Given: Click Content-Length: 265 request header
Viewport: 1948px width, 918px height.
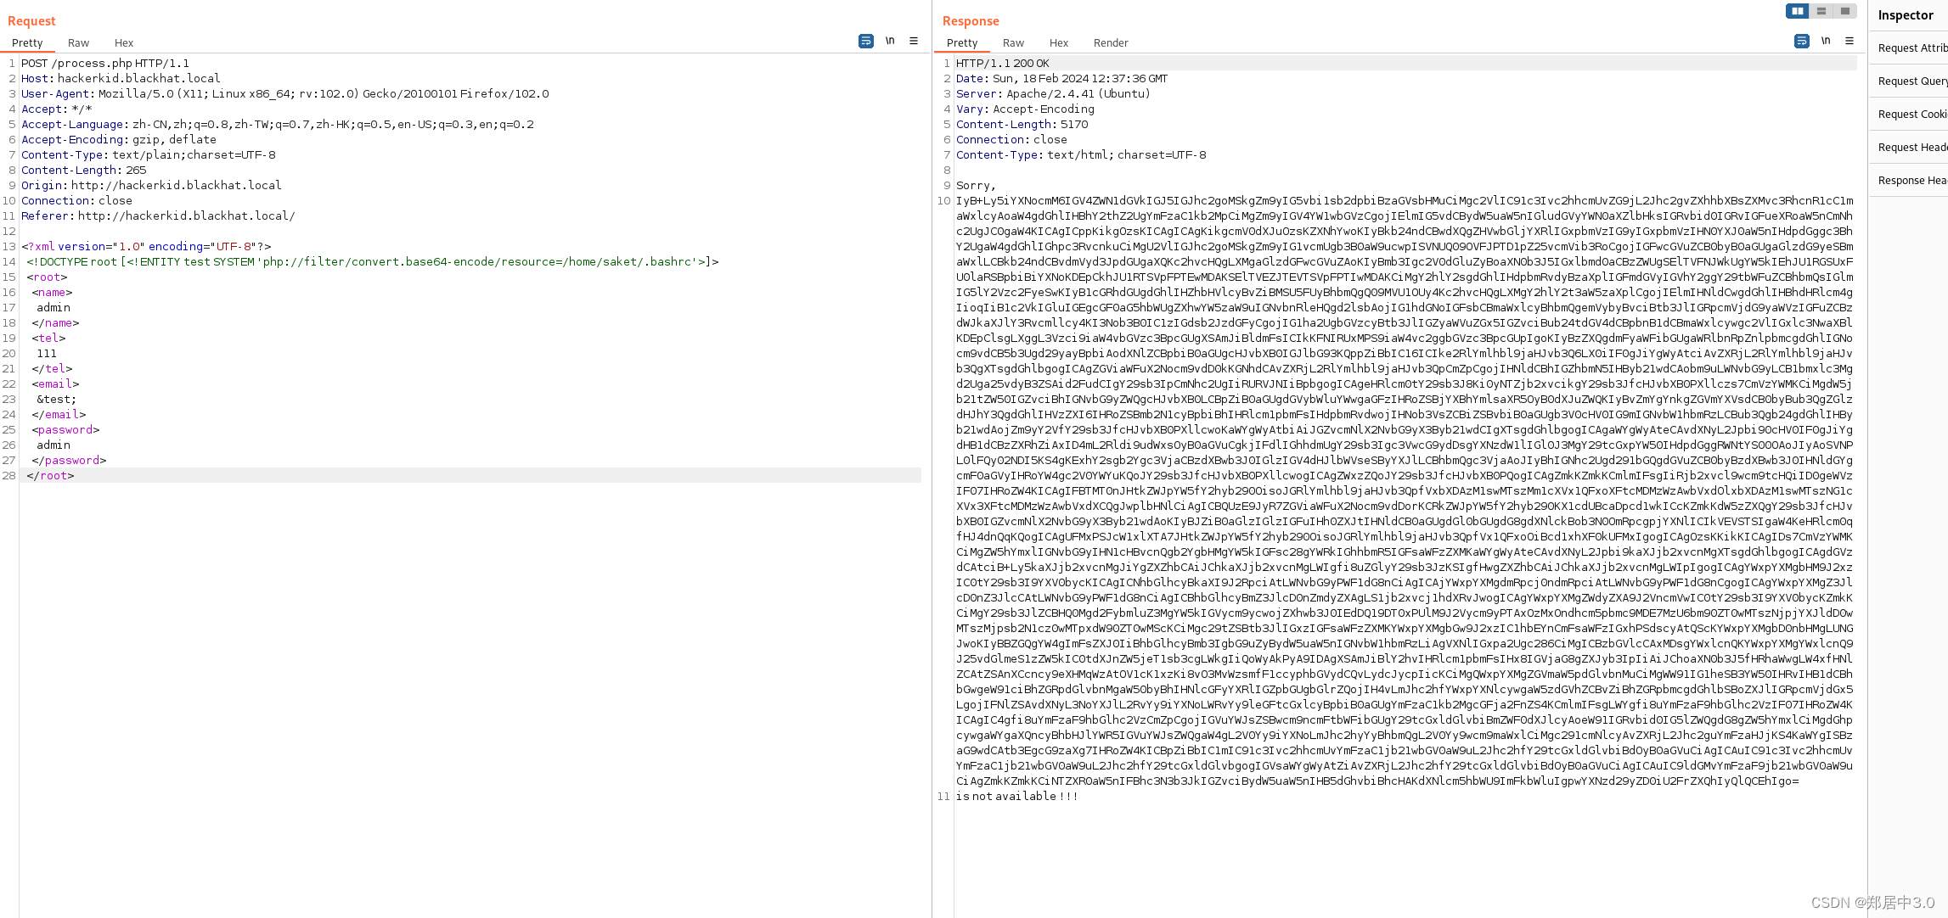Looking at the screenshot, I should pos(84,170).
